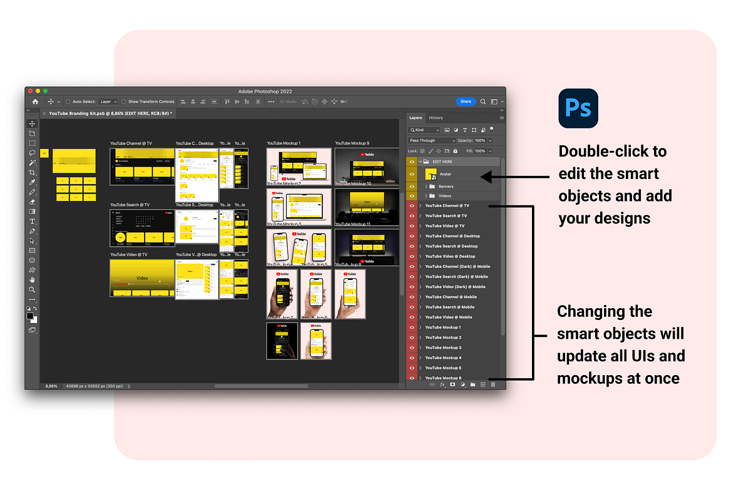
Task: Switch to the Layers tab
Action: click(x=416, y=118)
